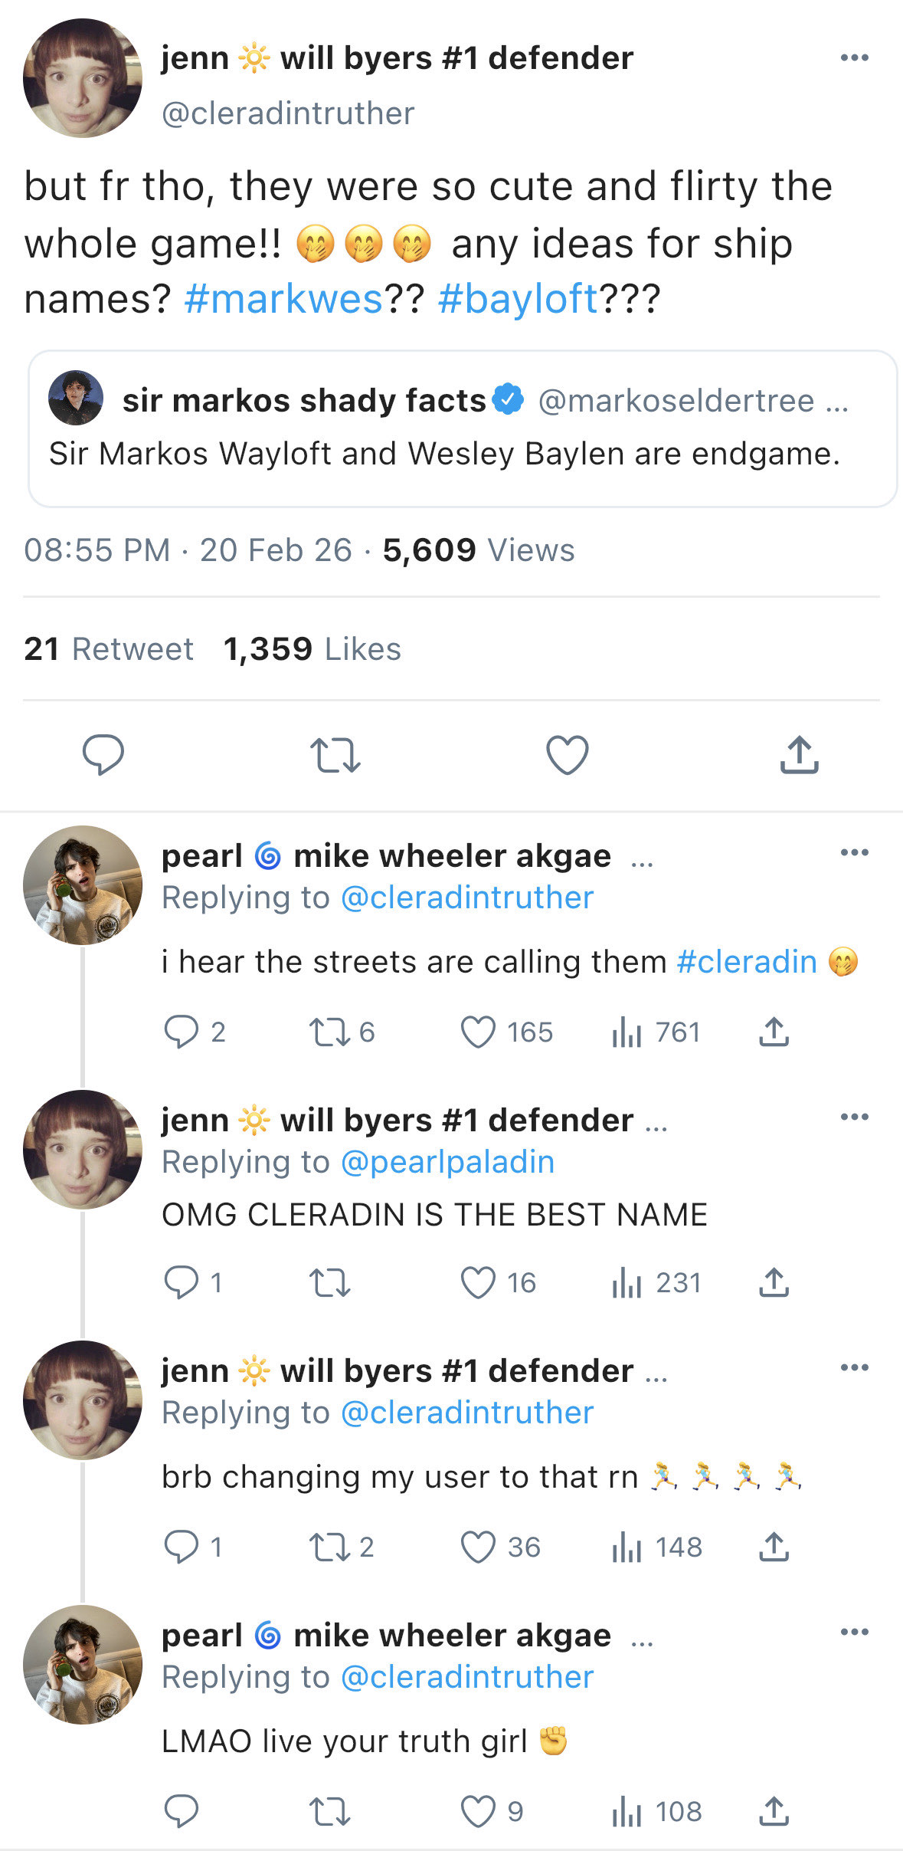This screenshot has width=903, height=1851.
Task: Share the 'brb changing my user' reply
Action: (774, 1547)
